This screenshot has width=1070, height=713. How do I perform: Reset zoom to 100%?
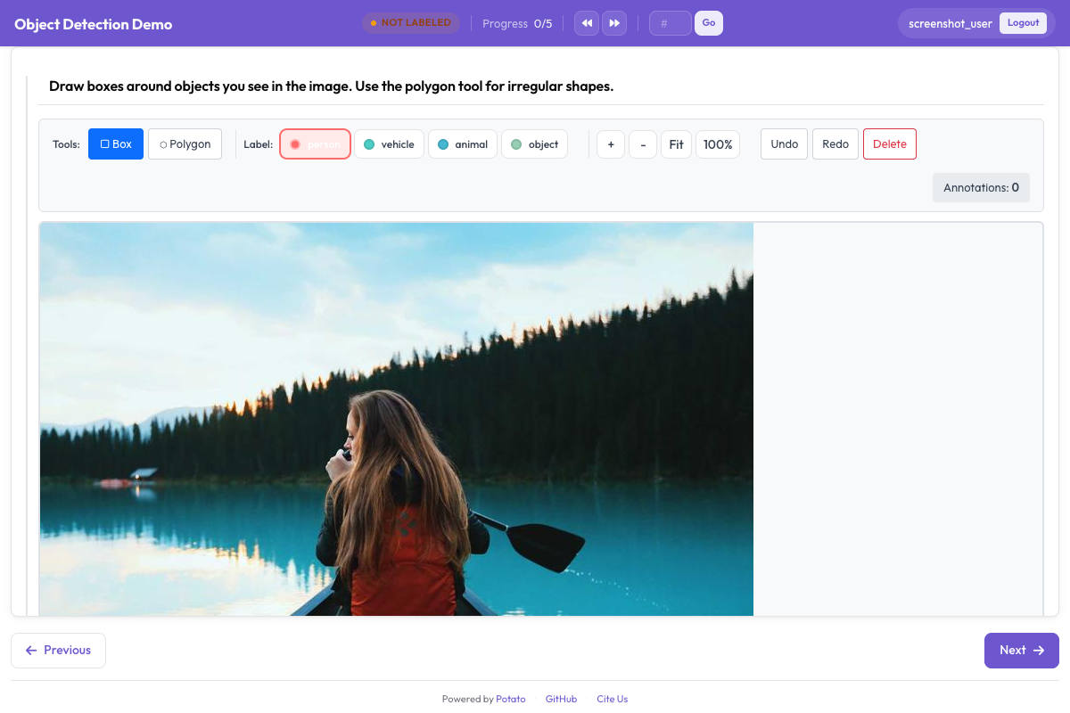(x=718, y=144)
